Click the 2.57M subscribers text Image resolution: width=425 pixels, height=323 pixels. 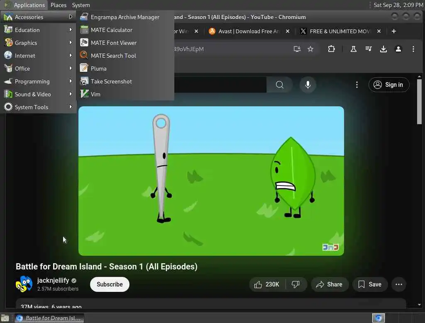(58, 289)
